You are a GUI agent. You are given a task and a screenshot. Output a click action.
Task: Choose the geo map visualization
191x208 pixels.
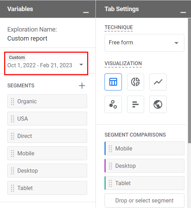(x=158, y=104)
